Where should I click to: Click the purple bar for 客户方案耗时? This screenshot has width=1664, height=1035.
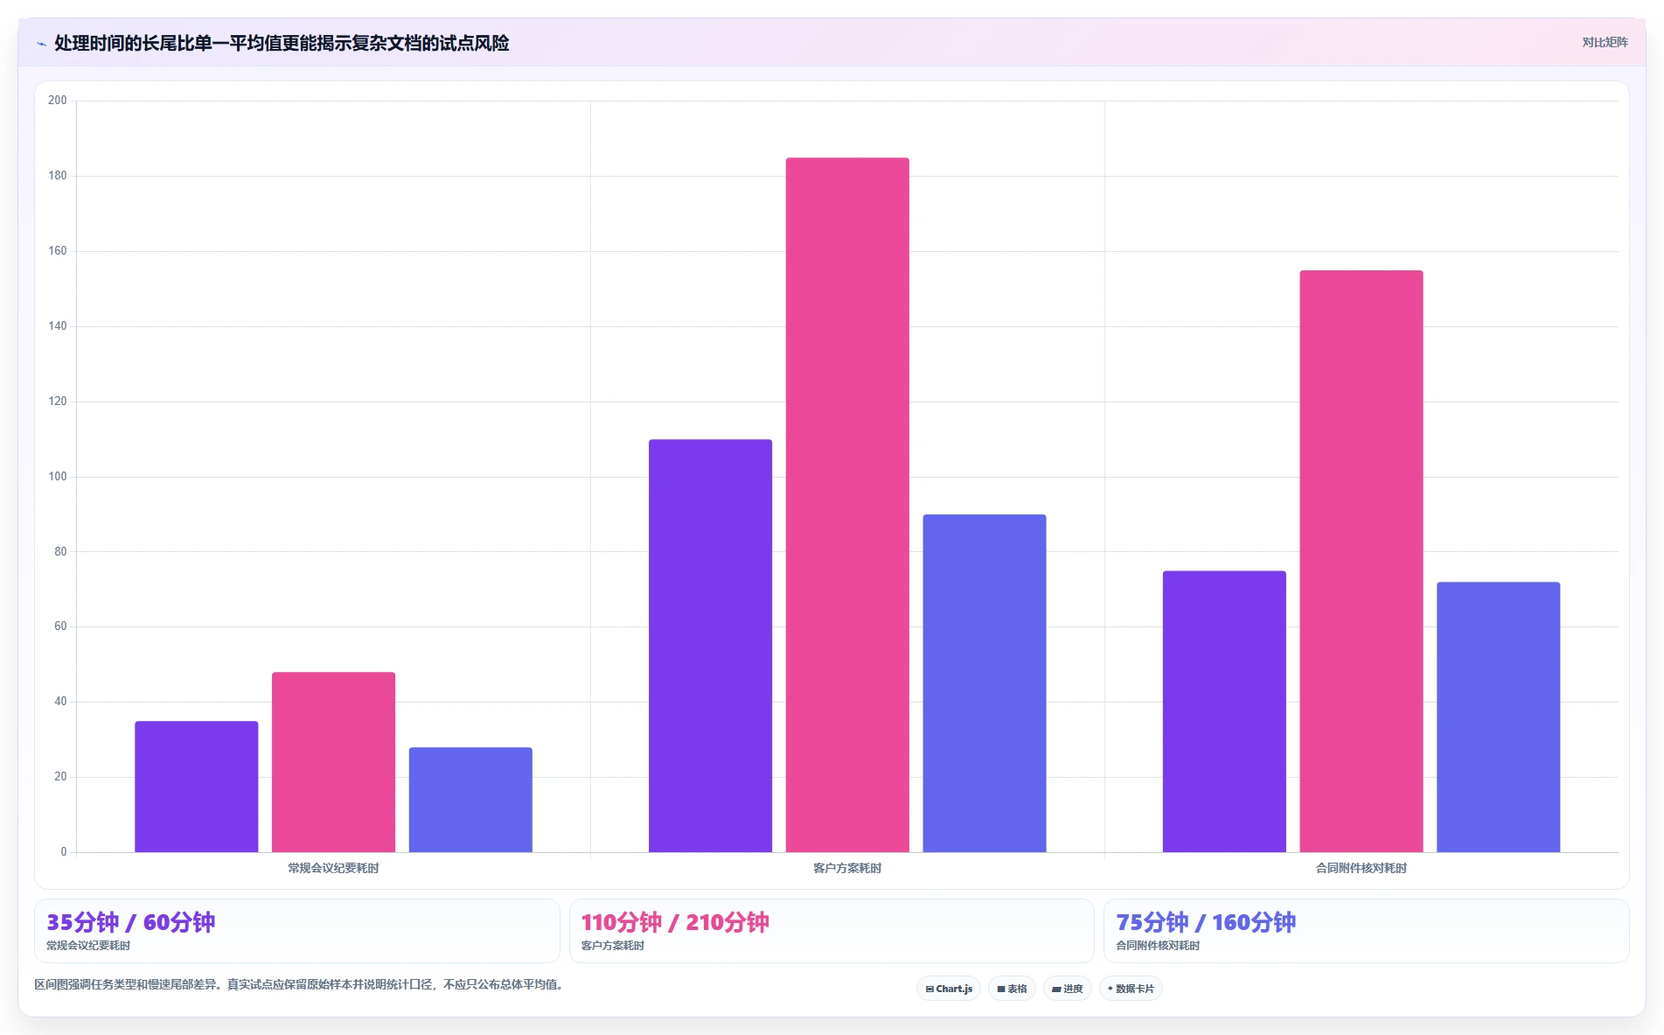710,646
